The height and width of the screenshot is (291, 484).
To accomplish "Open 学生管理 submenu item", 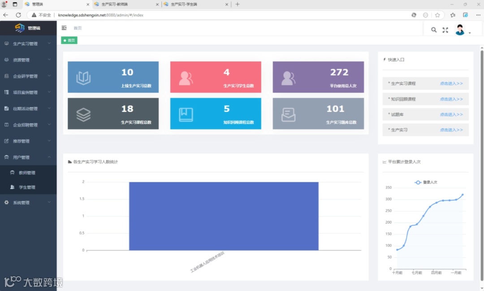I will (x=28, y=187).
